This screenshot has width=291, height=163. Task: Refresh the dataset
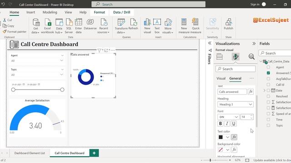(133, 24)
